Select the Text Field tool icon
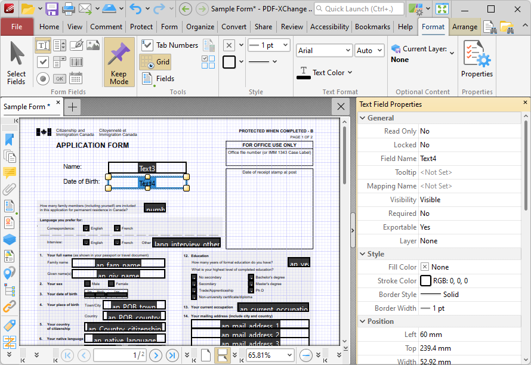Screen dimensions: 531x365 43,45
